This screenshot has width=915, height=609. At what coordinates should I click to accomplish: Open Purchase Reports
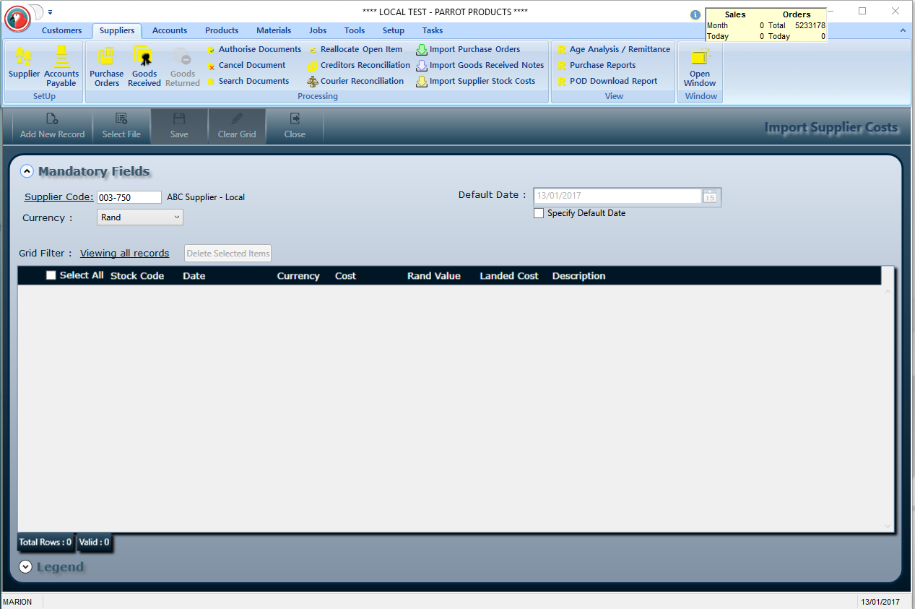click(597, 65)
